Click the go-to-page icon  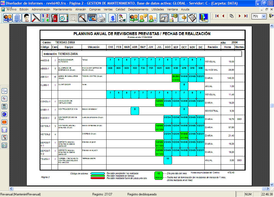(231, 16)
